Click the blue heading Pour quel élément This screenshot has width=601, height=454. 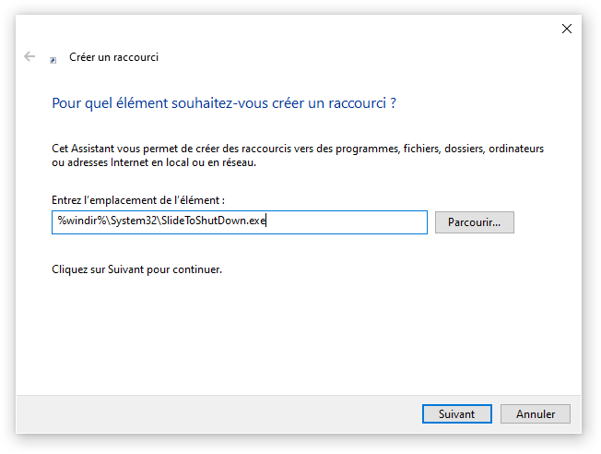pos(224,103)
